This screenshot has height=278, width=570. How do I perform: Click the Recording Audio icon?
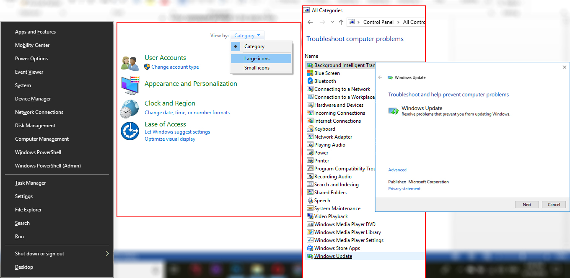[310, 177]
